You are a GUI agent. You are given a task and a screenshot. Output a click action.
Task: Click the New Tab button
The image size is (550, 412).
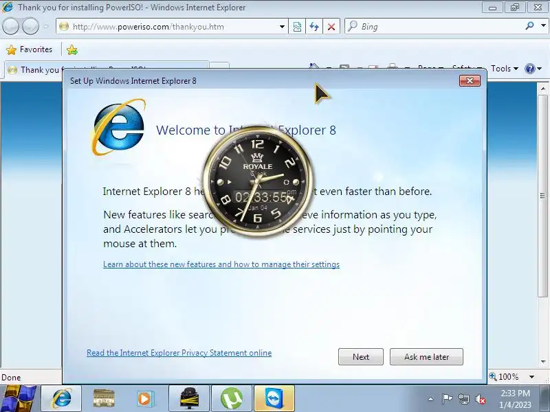220,66
